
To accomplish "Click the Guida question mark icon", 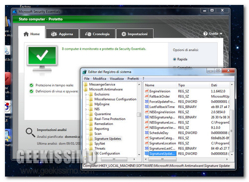I will coord(205,34).
